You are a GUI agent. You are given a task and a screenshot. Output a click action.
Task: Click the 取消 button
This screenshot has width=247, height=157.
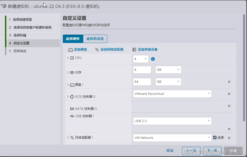[170, 151]
